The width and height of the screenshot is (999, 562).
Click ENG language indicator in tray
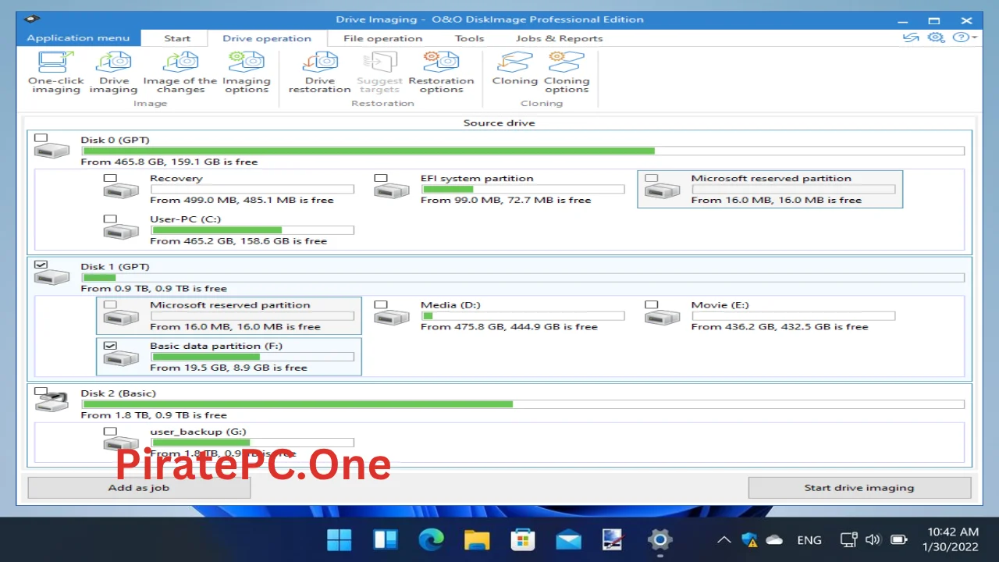[809, 540]
